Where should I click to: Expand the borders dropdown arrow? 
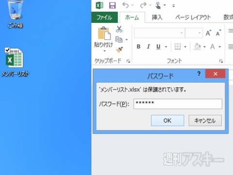click(x=185, y=47)
